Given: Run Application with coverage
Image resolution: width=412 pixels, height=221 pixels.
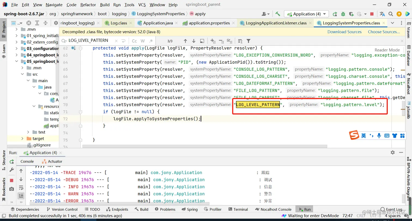Looking at the screenshot, I should [351, 14].
